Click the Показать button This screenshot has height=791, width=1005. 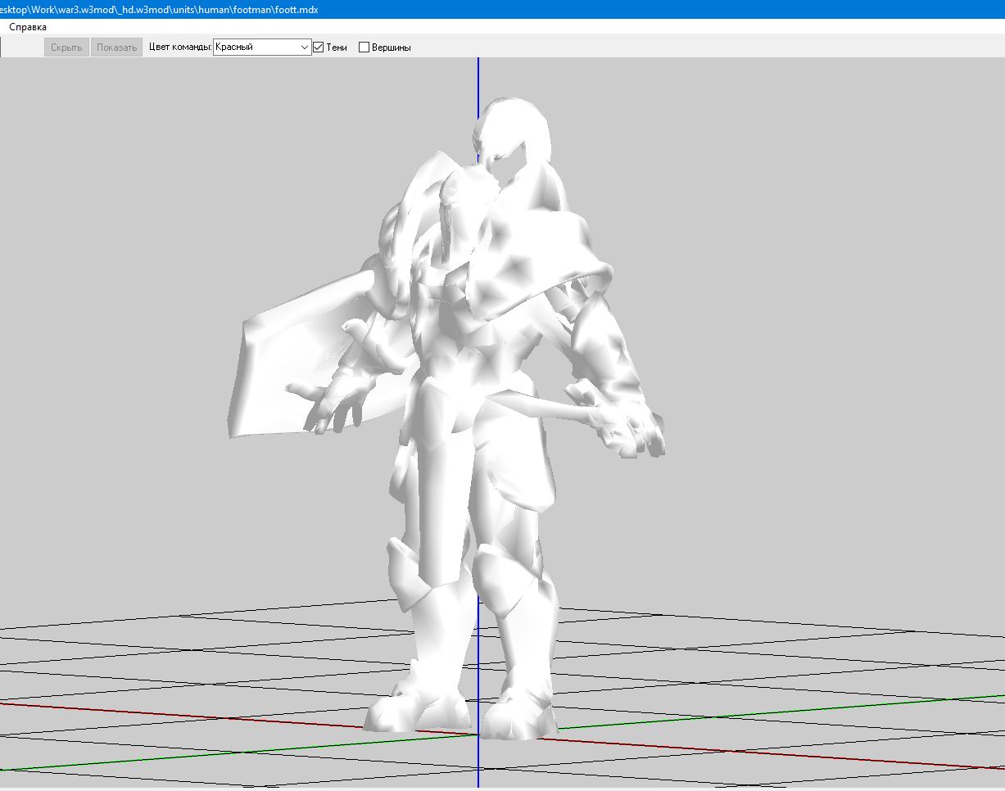[x=116, y=47]
